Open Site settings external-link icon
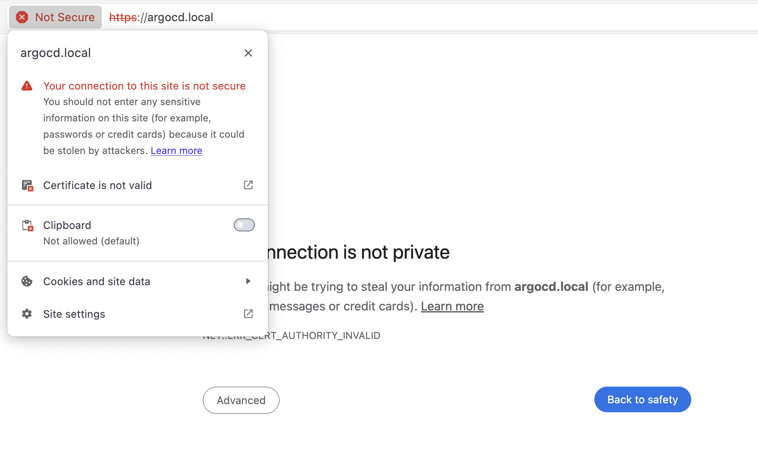 pyautogui.click(x=248, y=314)
